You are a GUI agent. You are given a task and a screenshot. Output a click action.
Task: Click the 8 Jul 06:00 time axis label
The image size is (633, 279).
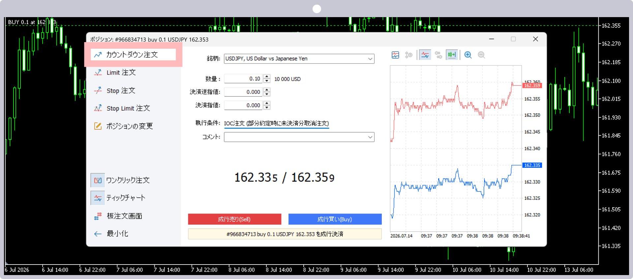point(242,270)
